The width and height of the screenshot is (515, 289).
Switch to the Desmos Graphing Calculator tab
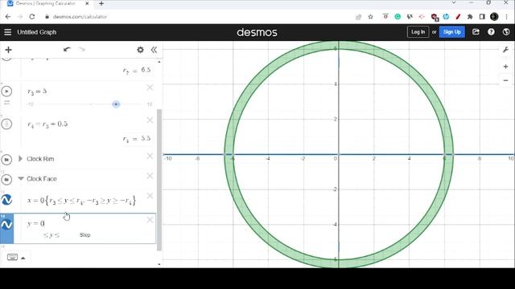(45, 3)
